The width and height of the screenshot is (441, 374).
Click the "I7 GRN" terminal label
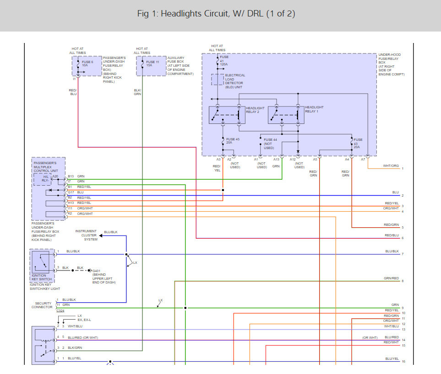point(76,182)
